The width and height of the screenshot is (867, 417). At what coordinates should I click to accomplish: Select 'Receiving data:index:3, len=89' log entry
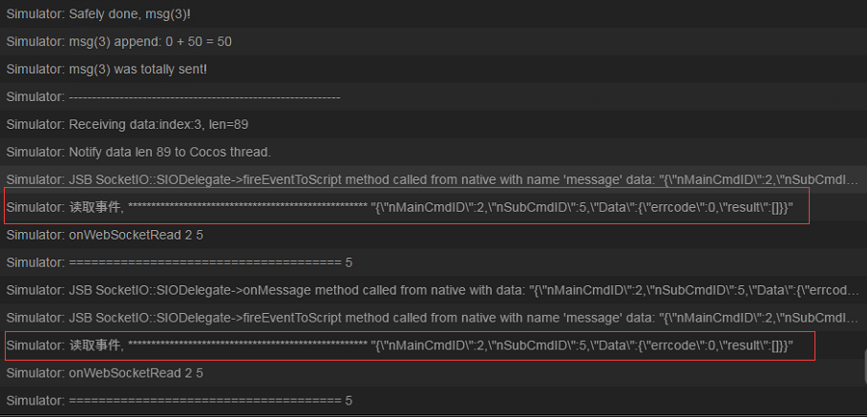pyautogui.click(x=159, y=124)
